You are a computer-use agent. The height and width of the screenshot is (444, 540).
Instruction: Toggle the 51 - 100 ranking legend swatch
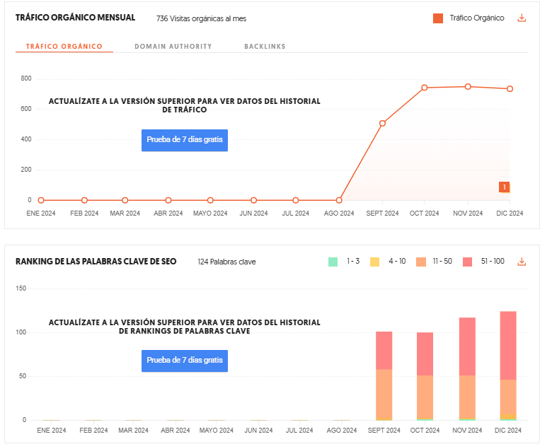[x=467, y=262]
